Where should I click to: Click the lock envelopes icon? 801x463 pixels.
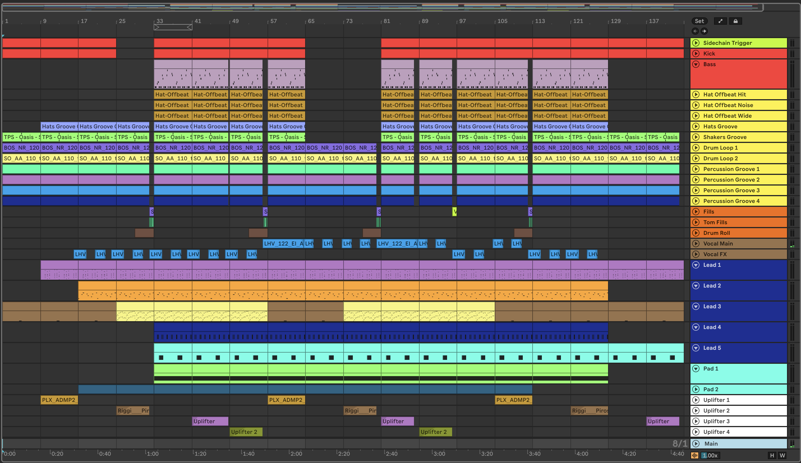735,21
